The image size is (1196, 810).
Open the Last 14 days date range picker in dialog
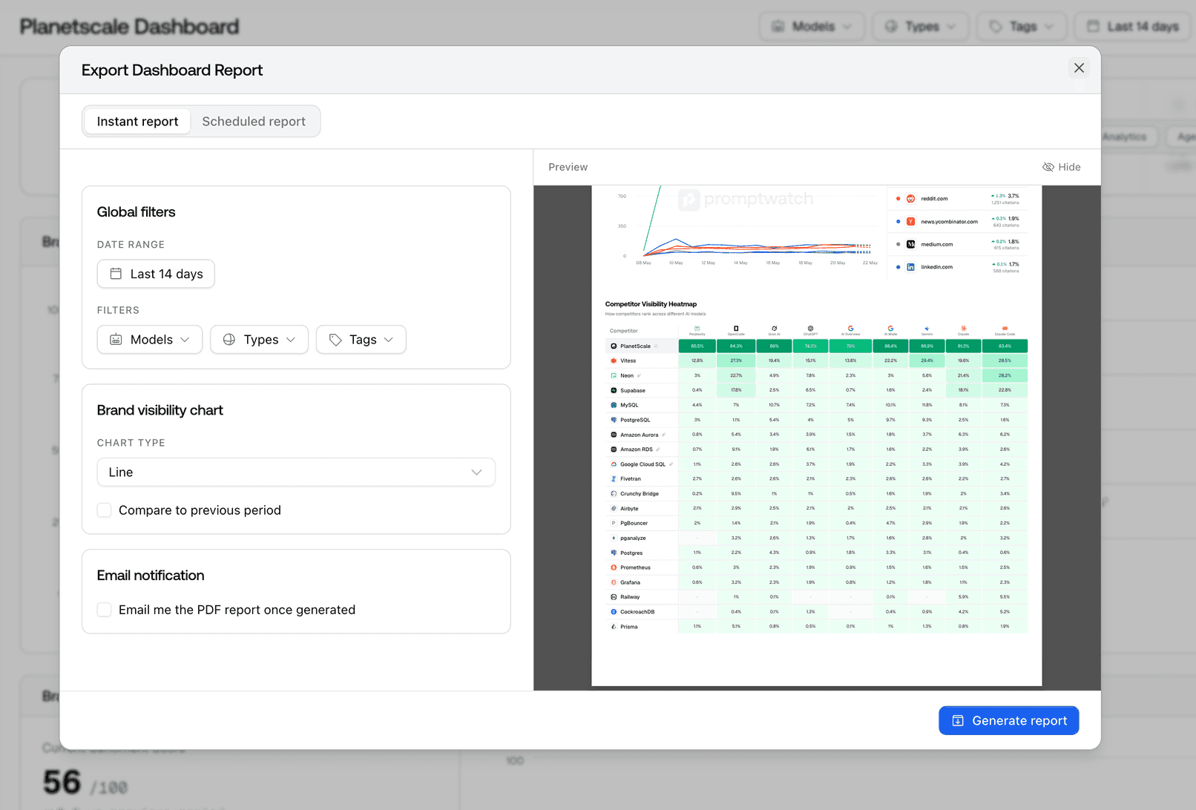click(156, 274)
